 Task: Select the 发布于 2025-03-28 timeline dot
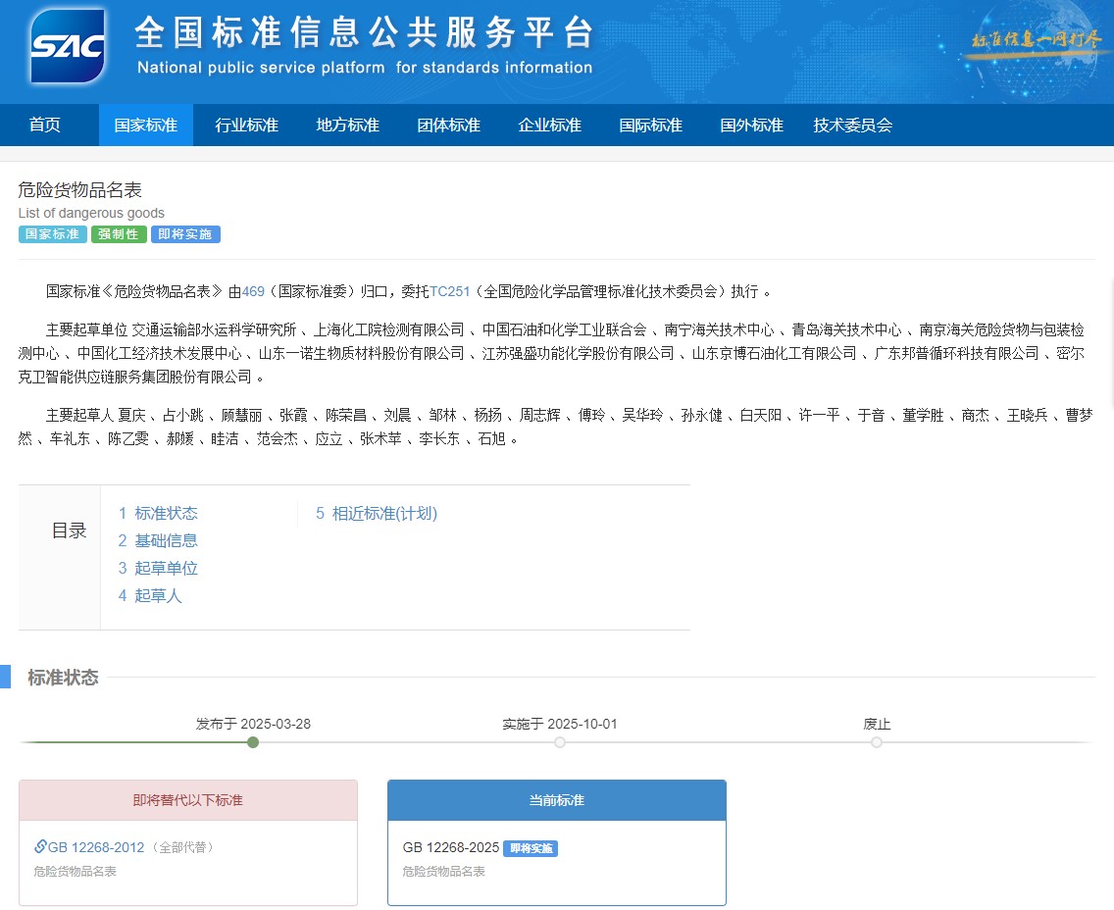point(253,742)
